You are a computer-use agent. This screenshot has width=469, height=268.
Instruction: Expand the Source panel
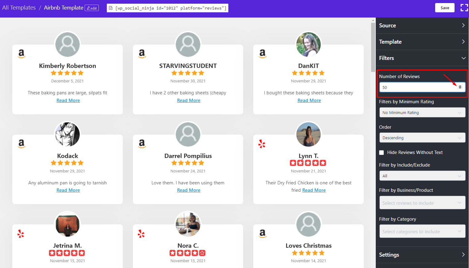pyautogui.click(x=422, y=26)
